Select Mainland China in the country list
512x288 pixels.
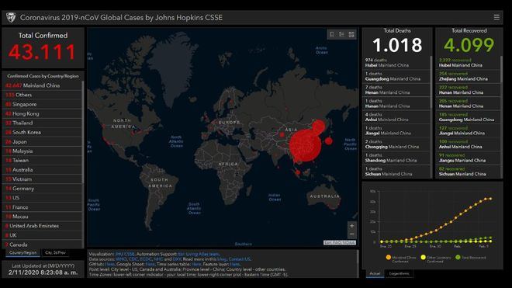coord(42,85)
